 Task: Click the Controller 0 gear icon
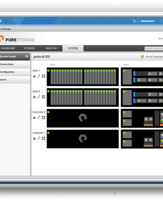pos(34,118)
